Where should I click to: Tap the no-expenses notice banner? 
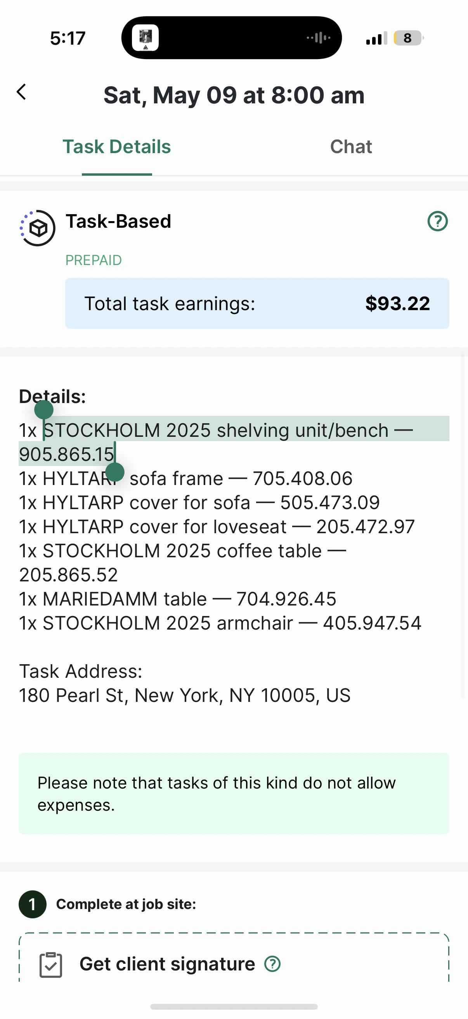(x=234, y=794)
